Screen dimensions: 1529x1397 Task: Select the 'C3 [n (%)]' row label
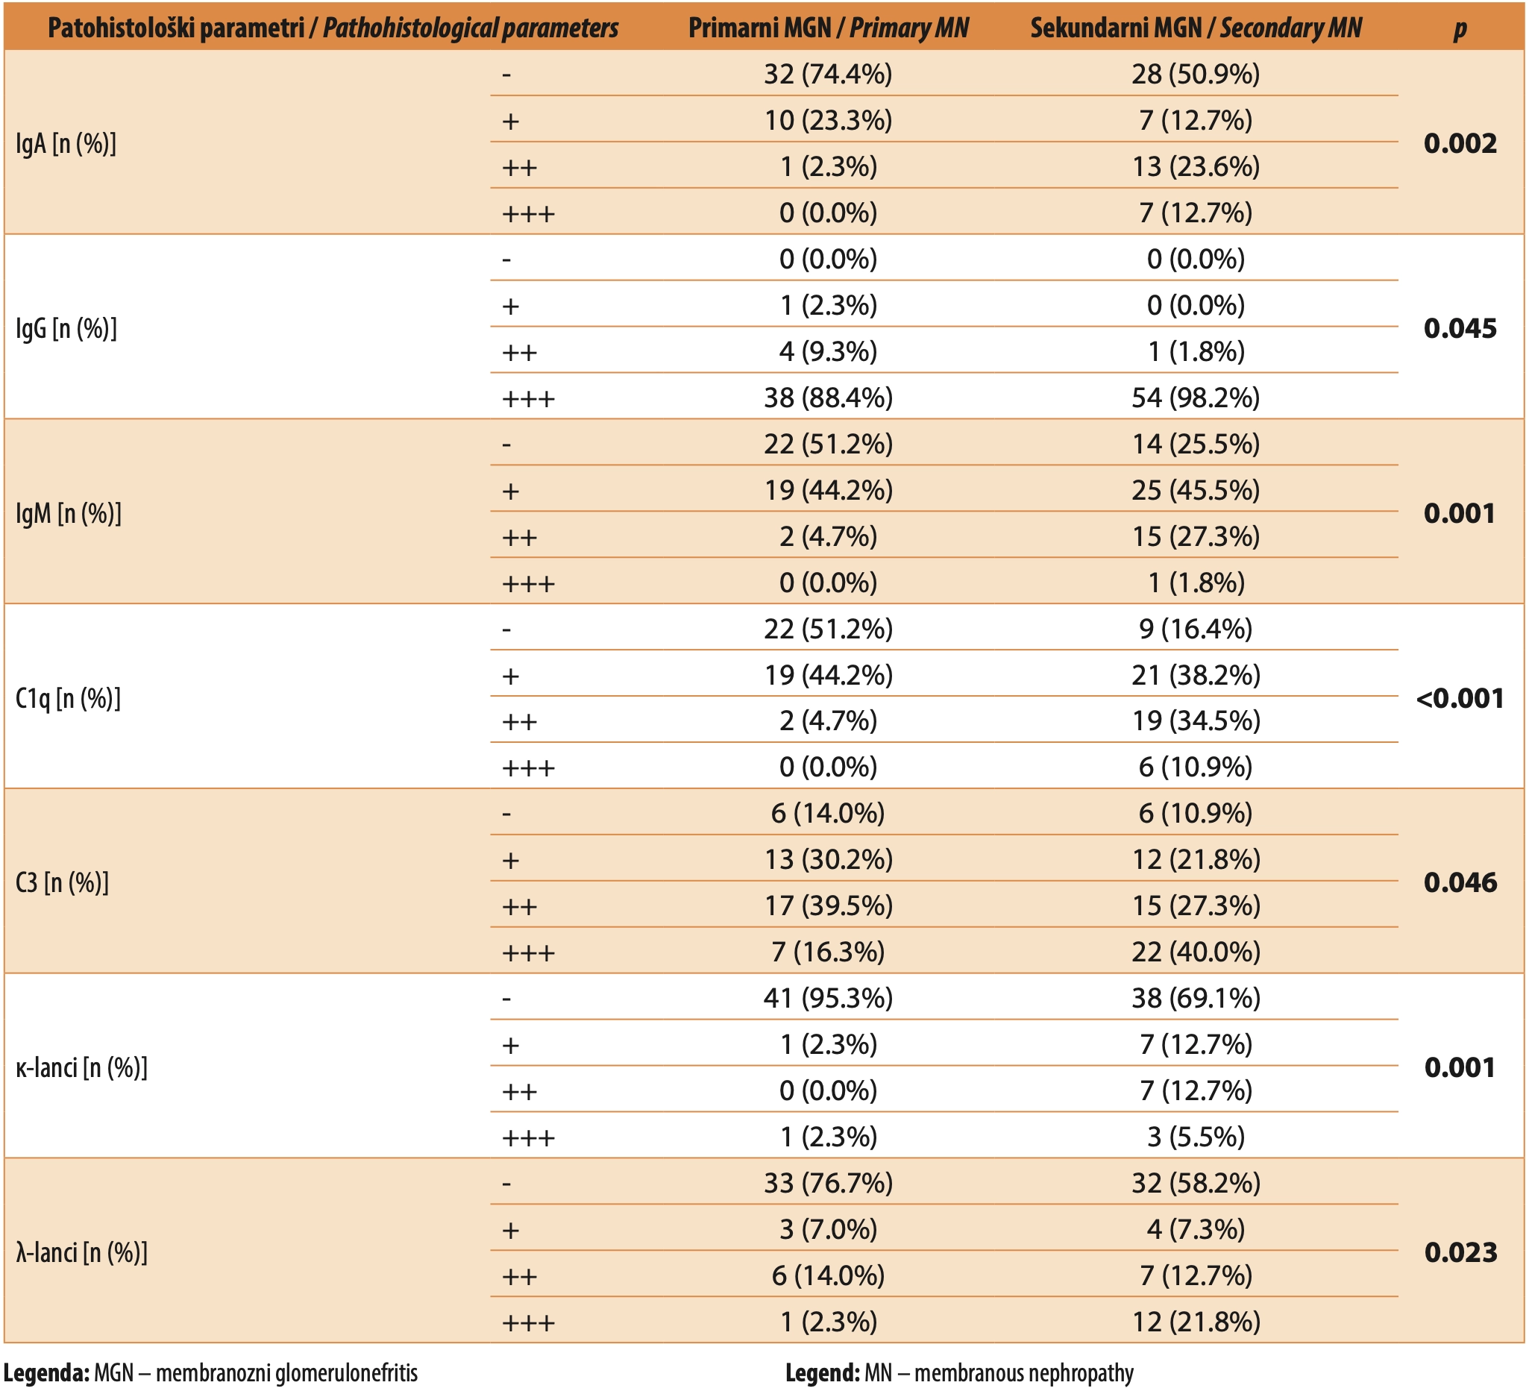click(62, 883)
